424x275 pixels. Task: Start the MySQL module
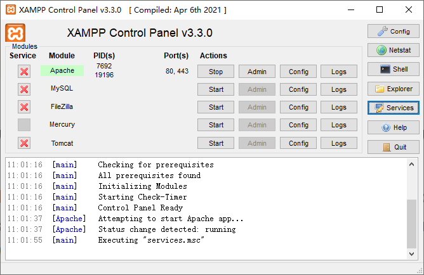coord(216,89)
